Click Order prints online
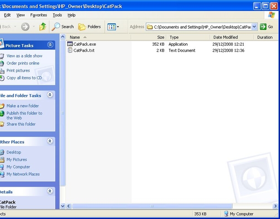This screenshot has height=219, width=280. pyautogui.click(x=23, y=63)
